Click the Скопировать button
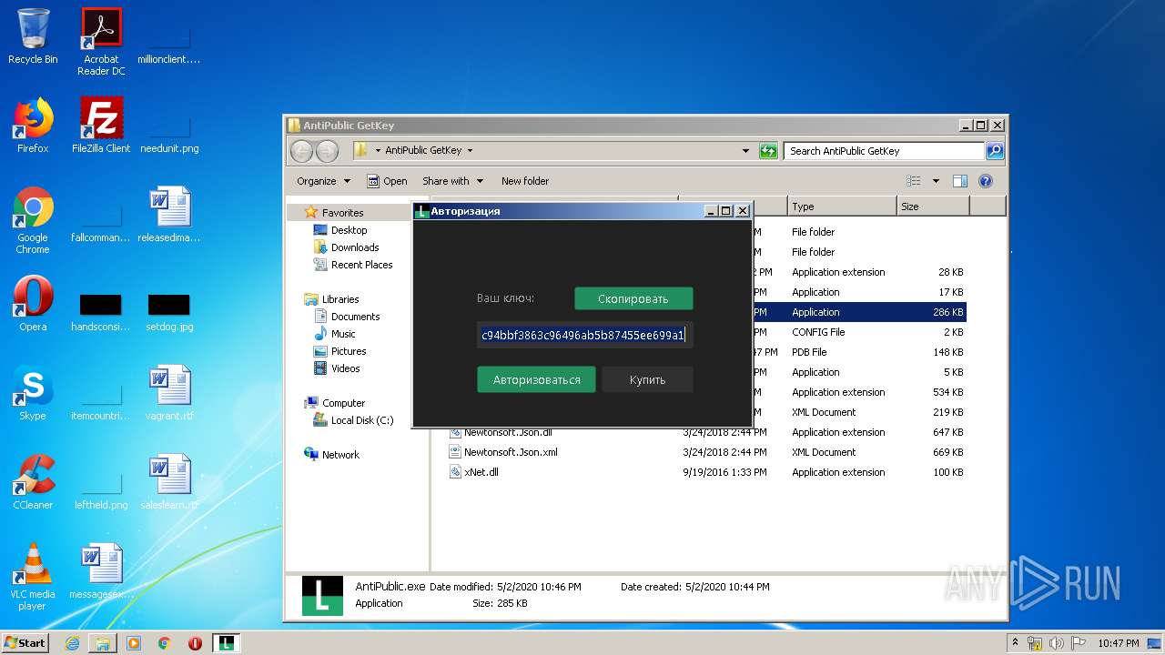Image resolution: width=1165 pixels, height=655 pixels. [633, 298]
